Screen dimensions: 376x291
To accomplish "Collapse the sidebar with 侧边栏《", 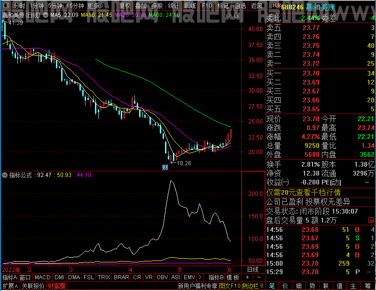I will click(252, 286).
